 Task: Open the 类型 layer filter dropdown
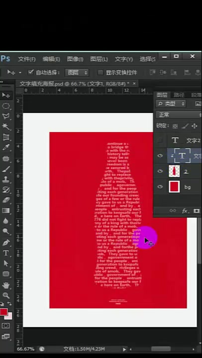171,104
